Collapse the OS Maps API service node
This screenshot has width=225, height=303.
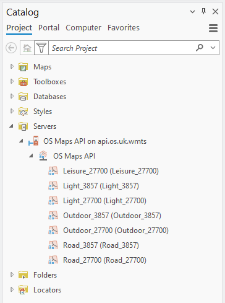point(32,156)
